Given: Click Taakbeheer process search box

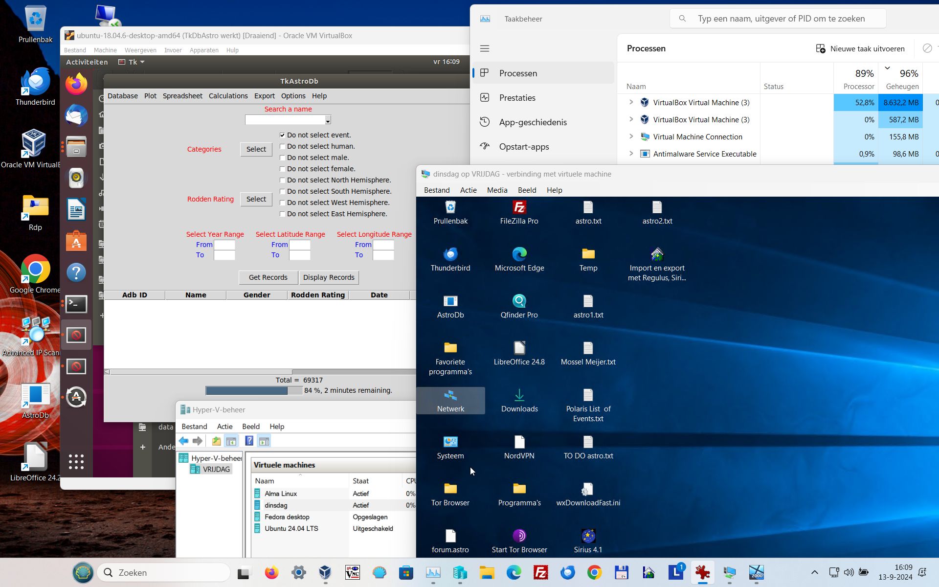Looking at the screenshot, I should point(778,19).
